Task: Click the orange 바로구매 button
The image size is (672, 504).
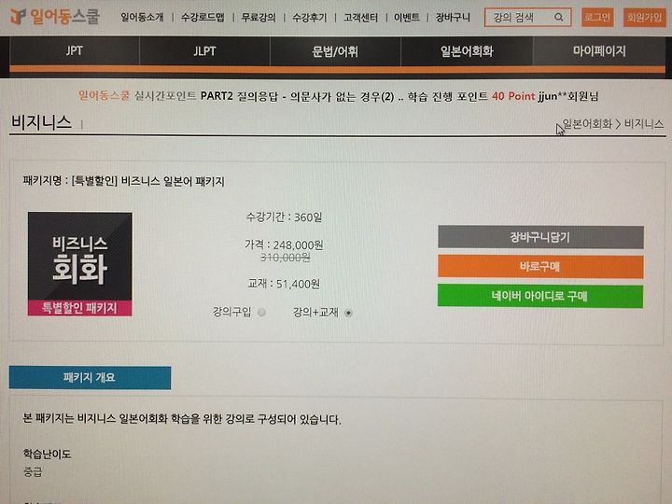Action: 540,267
